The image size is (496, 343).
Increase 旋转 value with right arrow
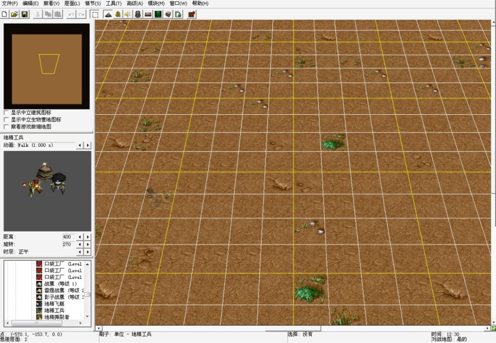(x=88, y=244)
